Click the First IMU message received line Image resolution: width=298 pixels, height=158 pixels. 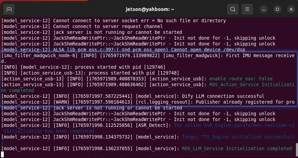coord(148,58)
